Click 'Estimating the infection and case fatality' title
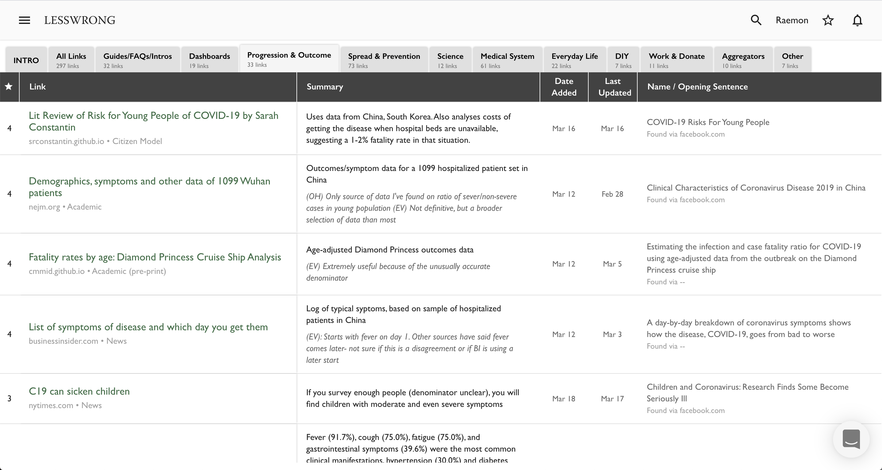Image resolution: width=882 pixels, height=470 pixels. [x=754, y=258]
